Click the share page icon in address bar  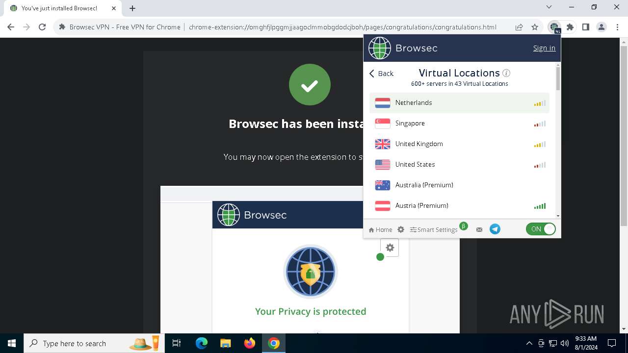tap(519, 27)
